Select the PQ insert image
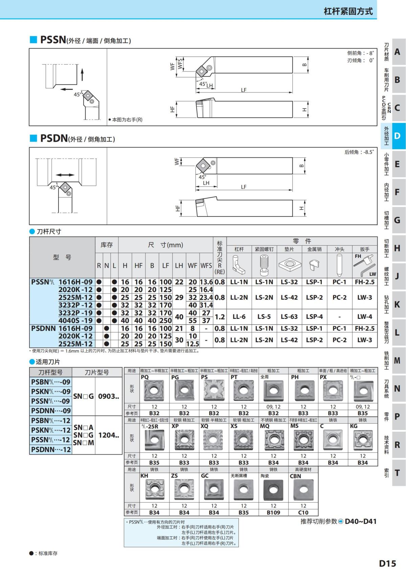 click(x=154, y=391)
